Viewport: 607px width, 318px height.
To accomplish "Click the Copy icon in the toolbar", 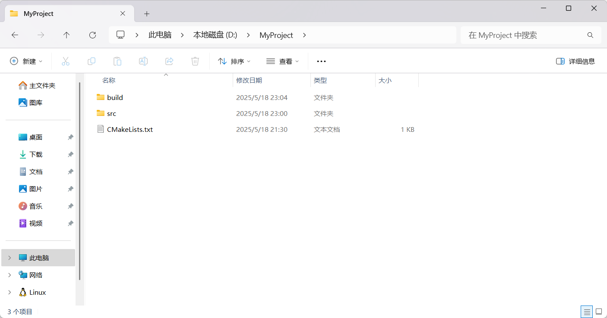I will [92, 61].
